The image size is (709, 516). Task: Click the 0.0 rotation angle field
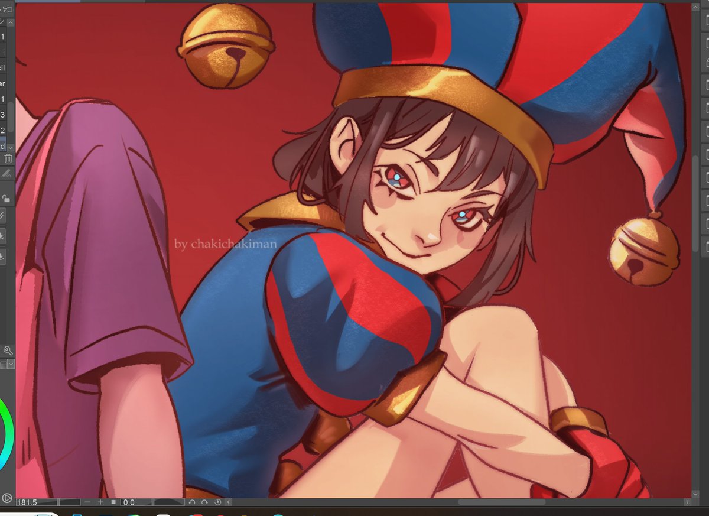click(136, 502)
